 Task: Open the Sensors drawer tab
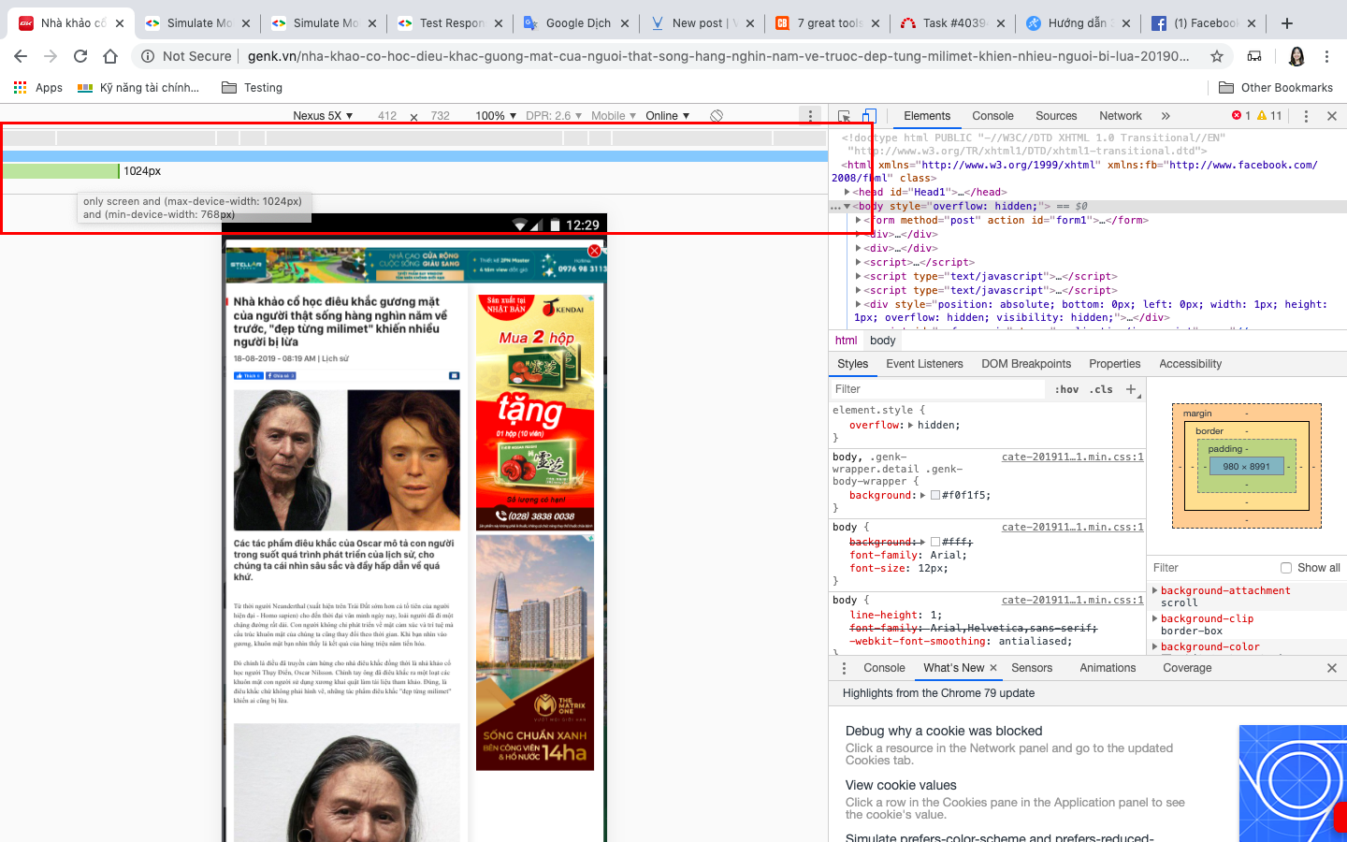pyautogui.click(x=1032, y=668)
